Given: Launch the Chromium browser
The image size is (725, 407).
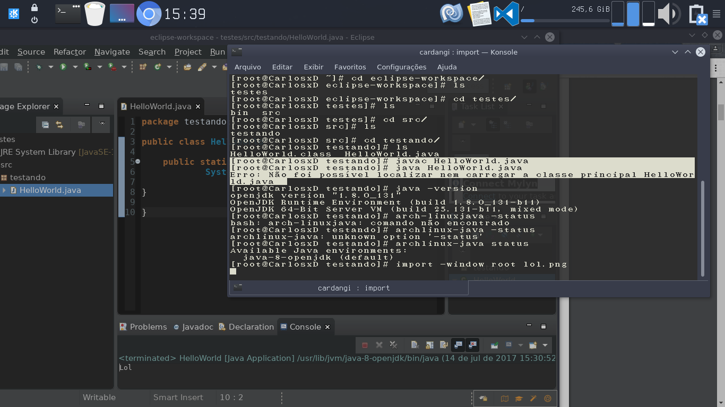Looking at the screenshot, I should coord(149,14).
